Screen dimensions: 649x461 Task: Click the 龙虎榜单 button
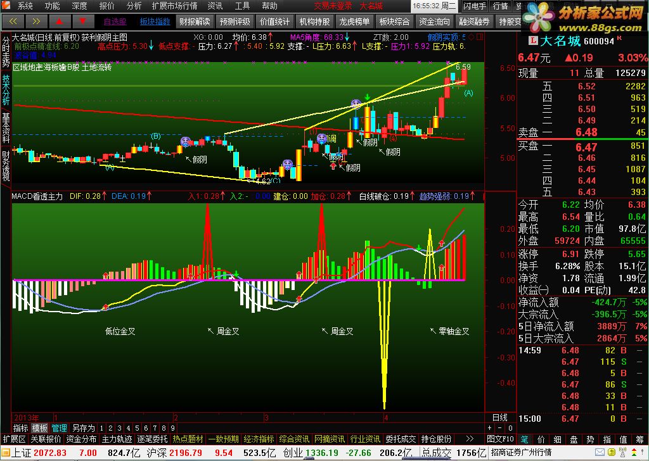tap(354, 22)
